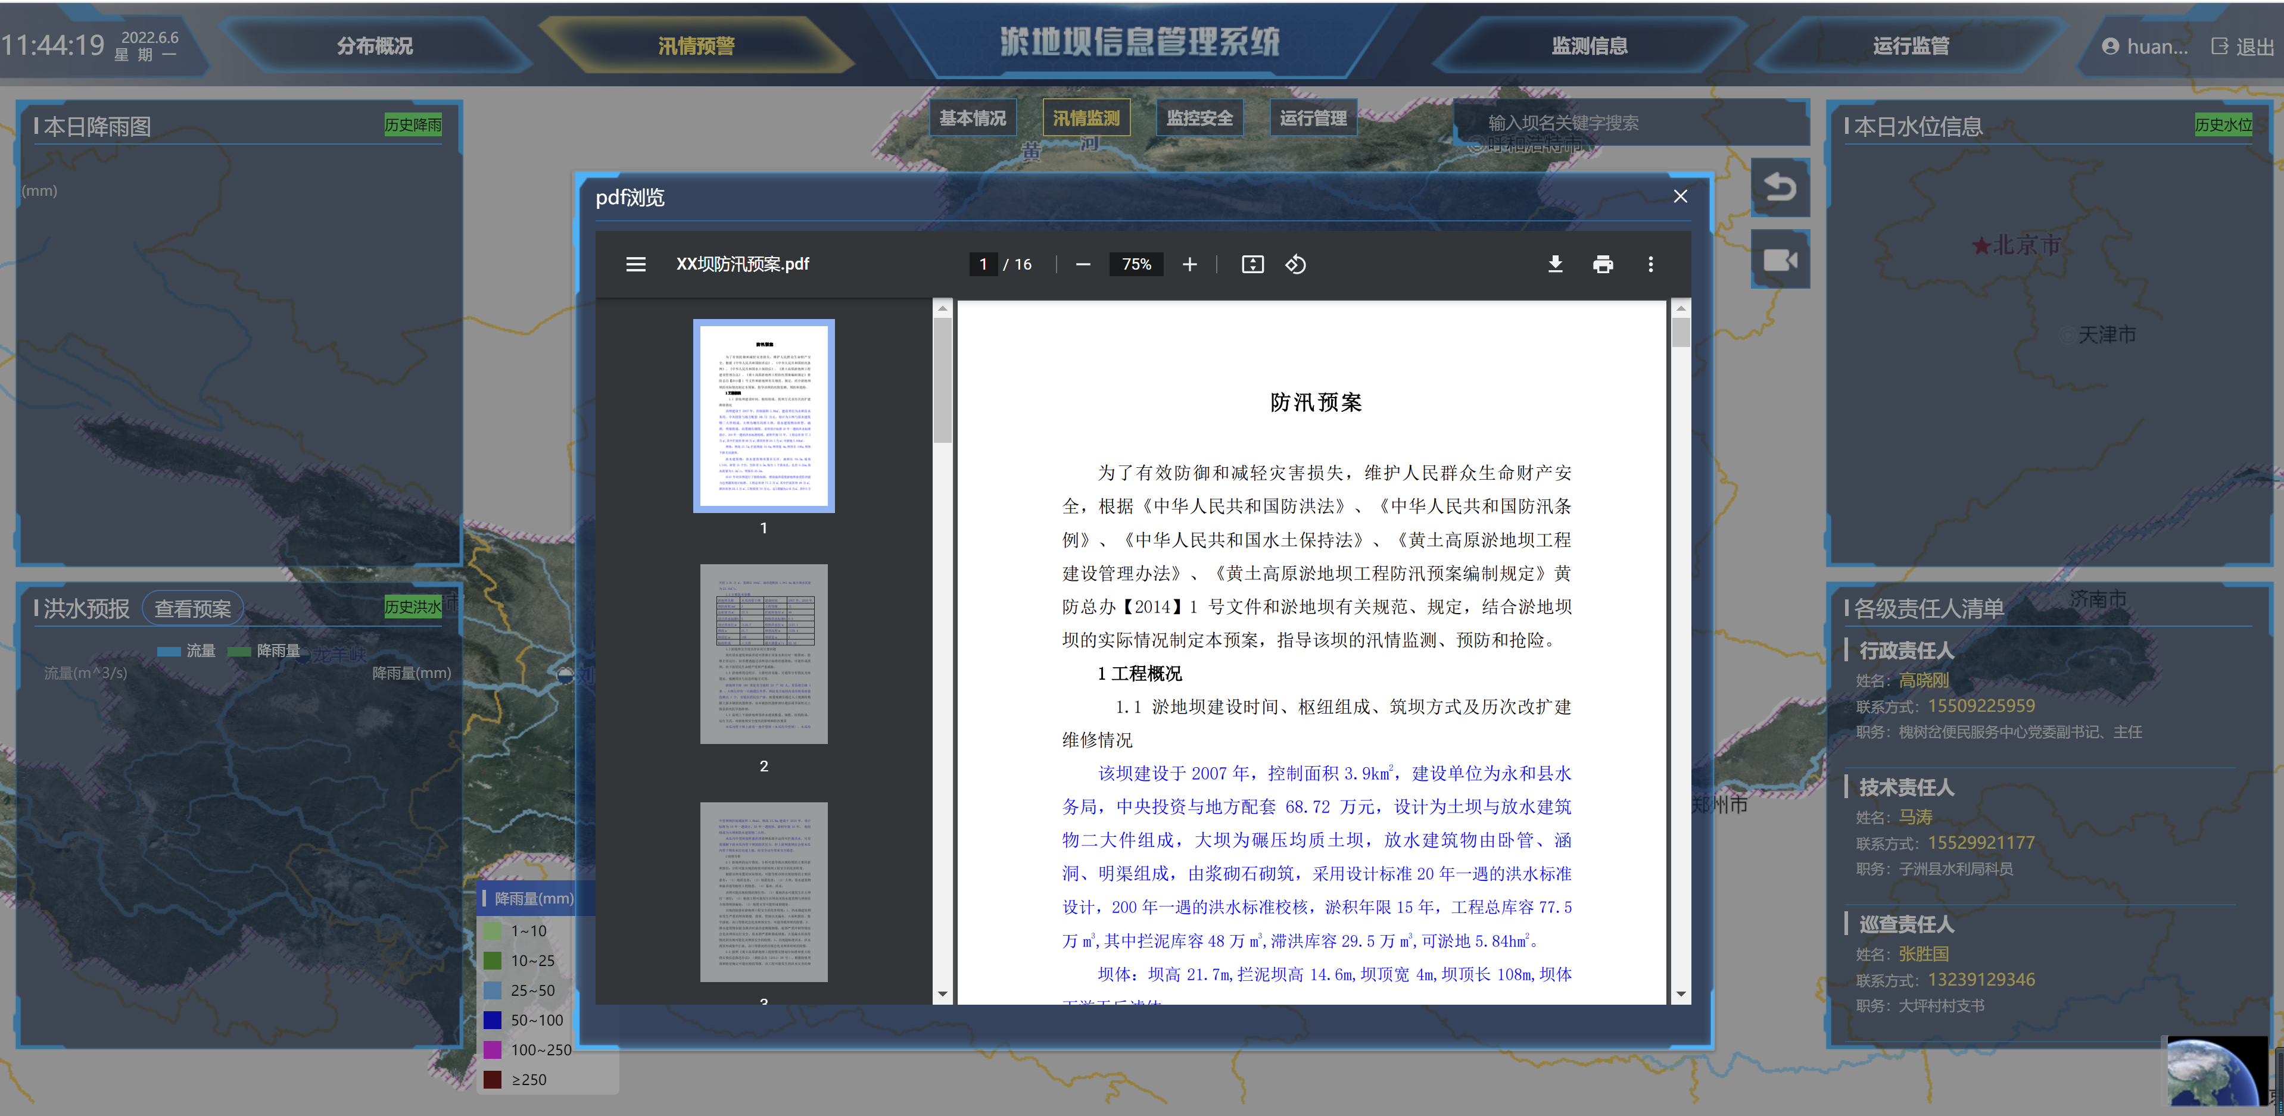The height and width of the screenshot is (1116, 2284).
Task: Click the 1~10 rainfall color swatch
Action: [x=492, y=931]
